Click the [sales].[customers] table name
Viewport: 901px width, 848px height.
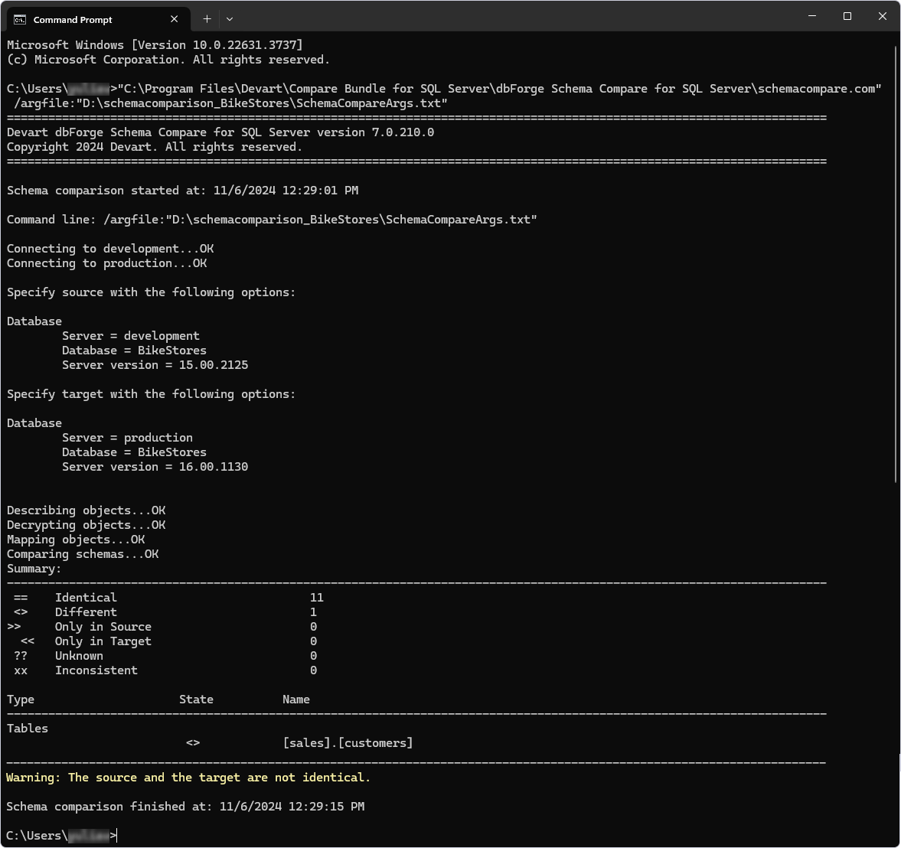[x=348, y=743]
